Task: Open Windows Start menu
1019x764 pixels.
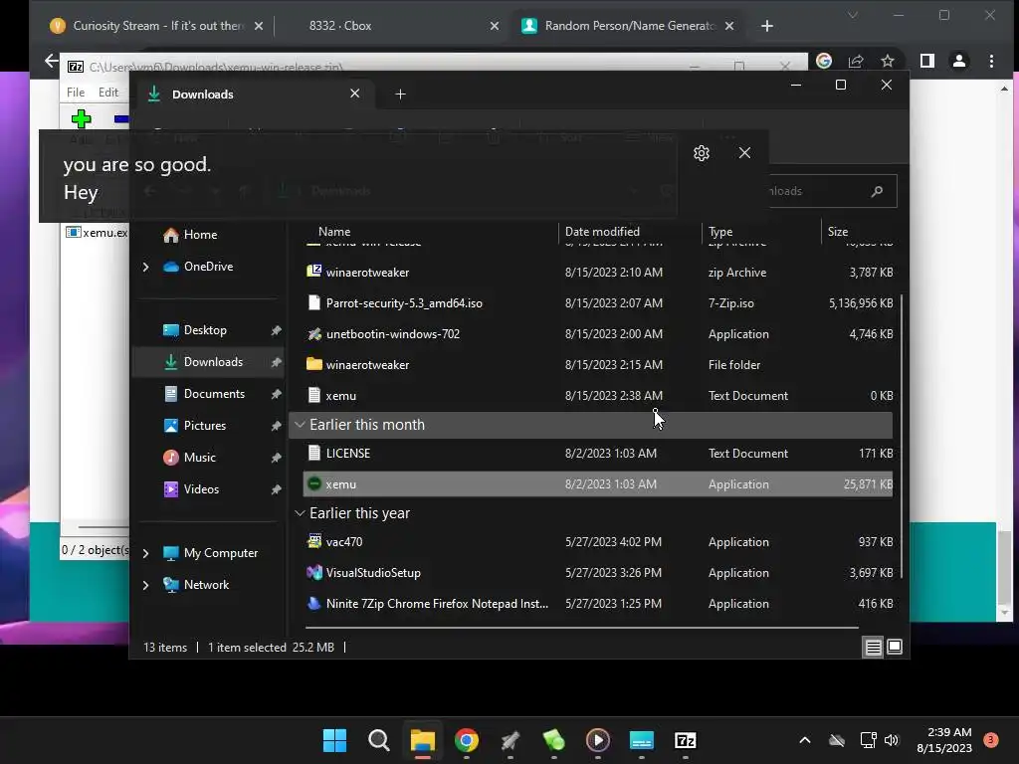Action: click(x=334, y=740)
